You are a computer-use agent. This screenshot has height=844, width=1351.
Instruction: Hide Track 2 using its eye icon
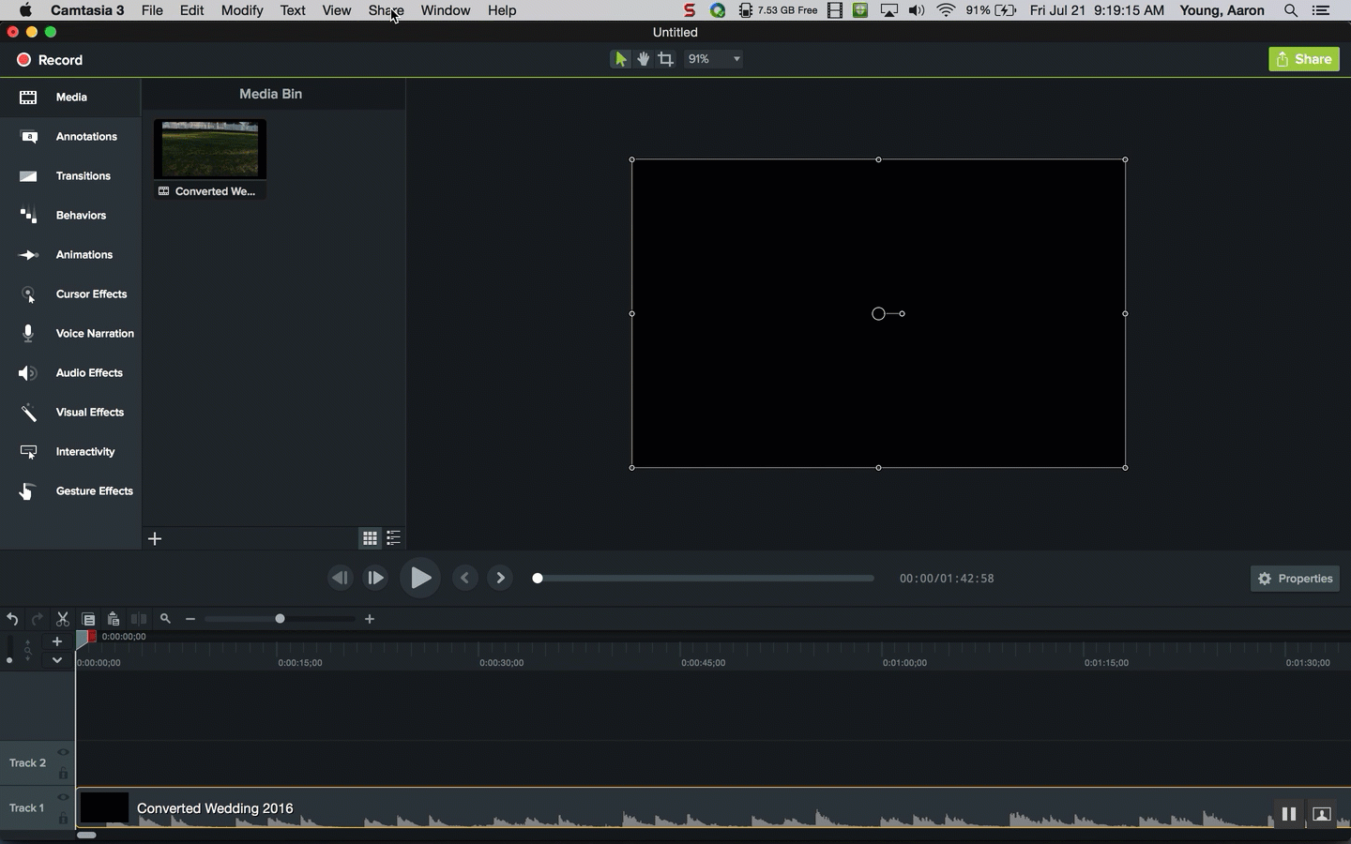click(64, 752)
